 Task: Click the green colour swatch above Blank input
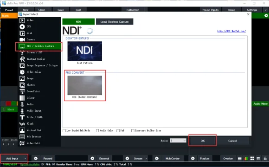click(14, 103)
